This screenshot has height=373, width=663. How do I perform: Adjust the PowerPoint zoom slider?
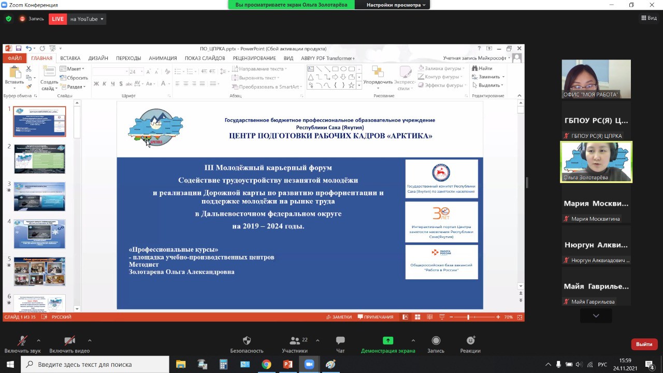(x=468, y=317)
